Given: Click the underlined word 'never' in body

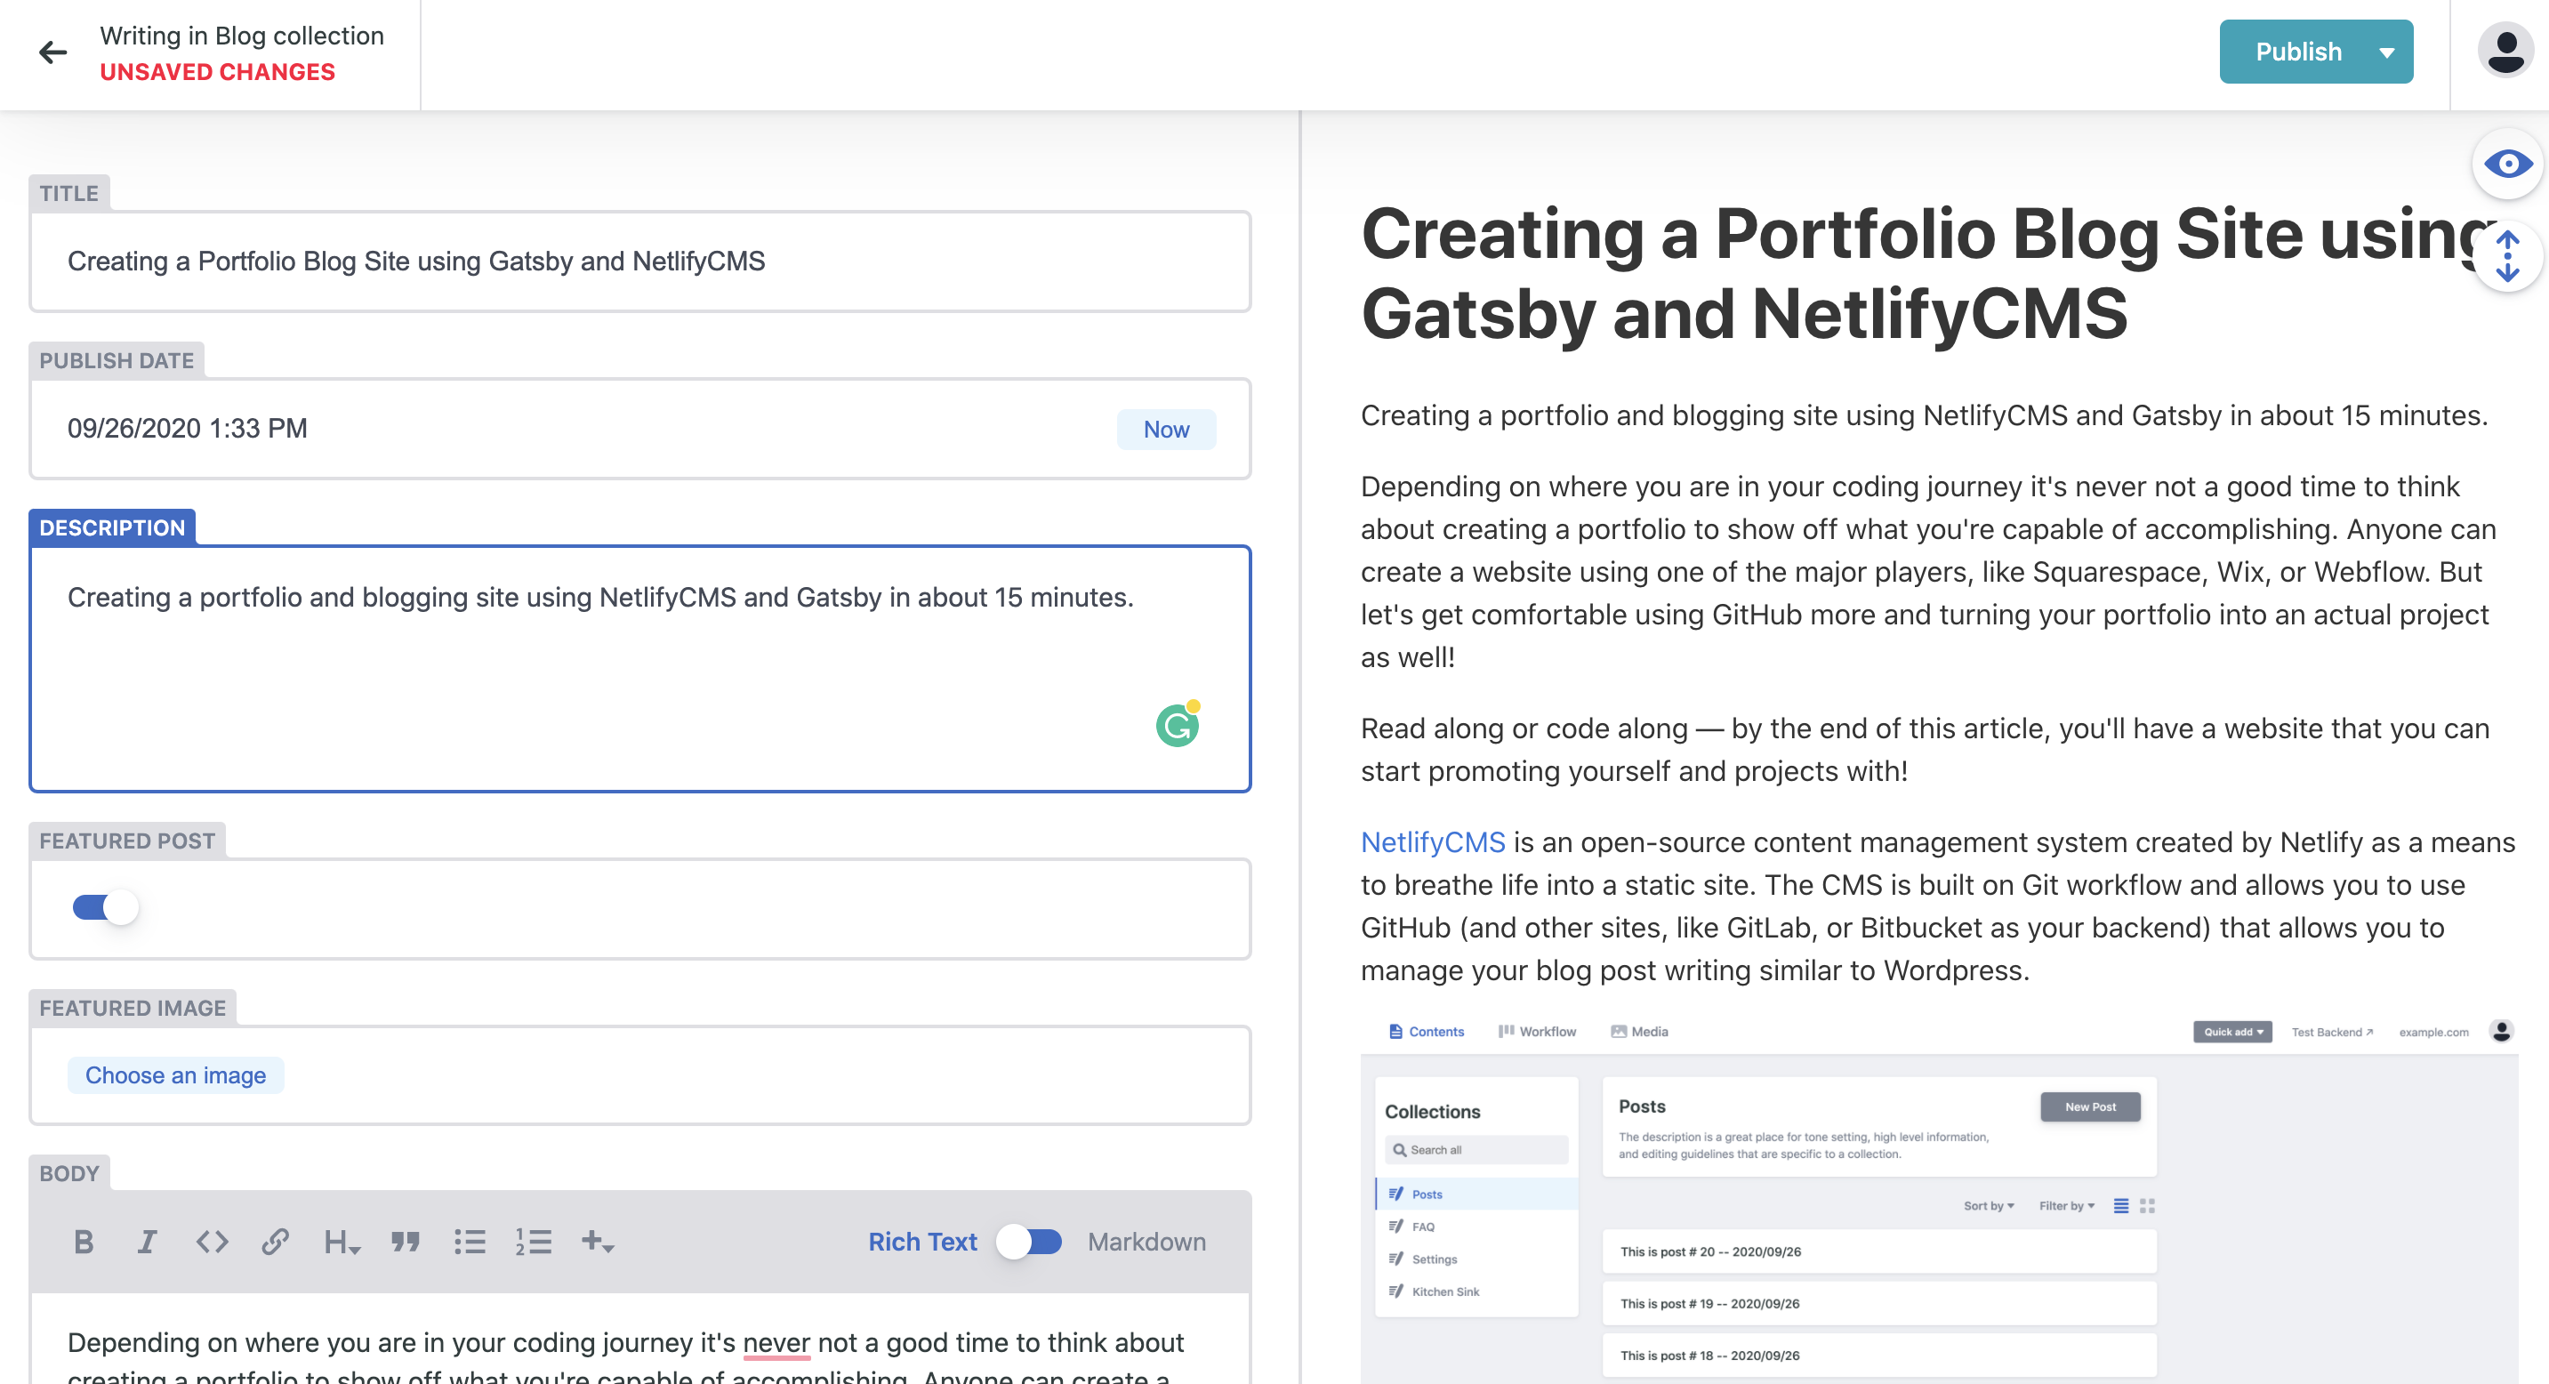Looking at the screenshot, I should coord(776,1342).
